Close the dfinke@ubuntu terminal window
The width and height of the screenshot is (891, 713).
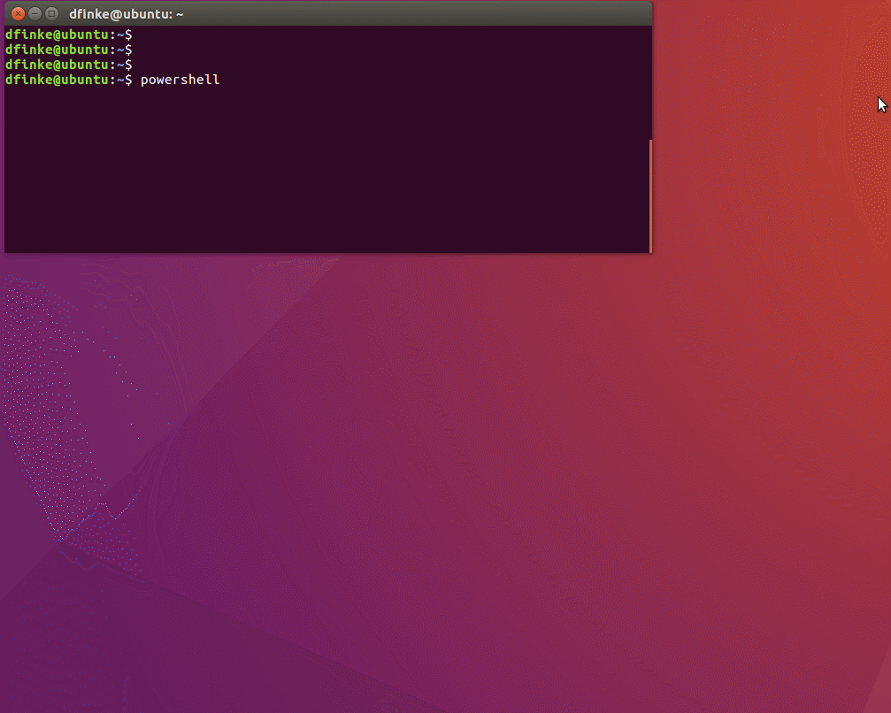coord(19,13)
